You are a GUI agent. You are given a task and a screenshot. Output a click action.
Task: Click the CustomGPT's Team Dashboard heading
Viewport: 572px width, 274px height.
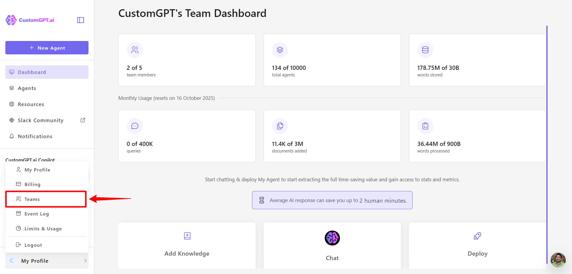pos(192,13)
